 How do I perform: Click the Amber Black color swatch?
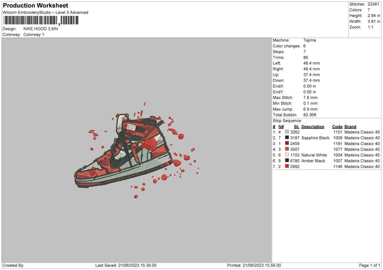tap(287, 160)
